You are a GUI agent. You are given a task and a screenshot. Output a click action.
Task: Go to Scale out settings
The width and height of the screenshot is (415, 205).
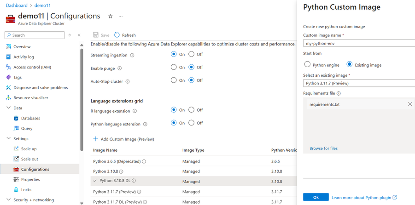(29, 159)
